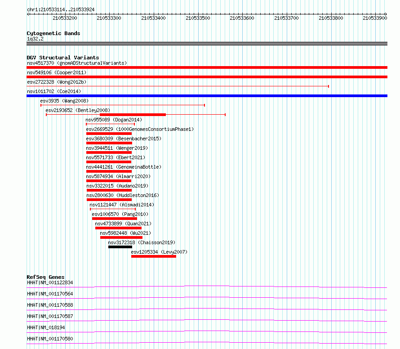Select the nsv549106 (Cooper2011) variant label
Screen dimensions: 400x349
pos(57,72)
